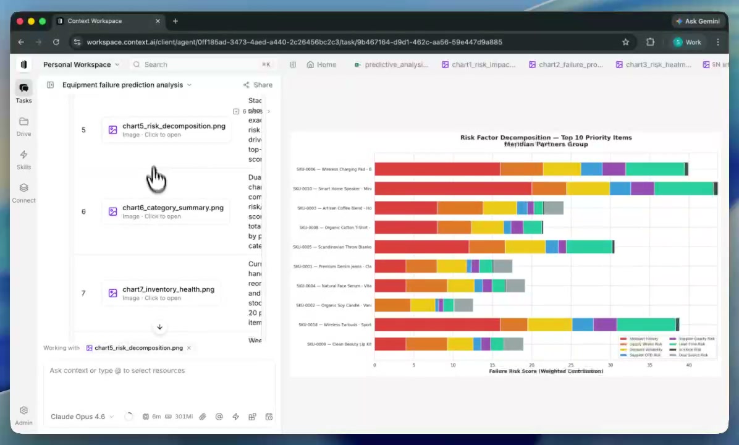Click the SKU-0009 Clean Beauty Lip Kit label
Image resolution: width=739 pixels, height=445 pixels.
(339, 344)
